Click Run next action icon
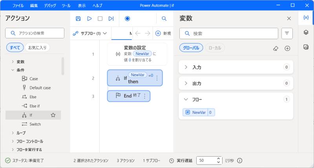Image resolution: width=314 pixels, height=168 pixels. pyautogui.click(x=111, y=18)
